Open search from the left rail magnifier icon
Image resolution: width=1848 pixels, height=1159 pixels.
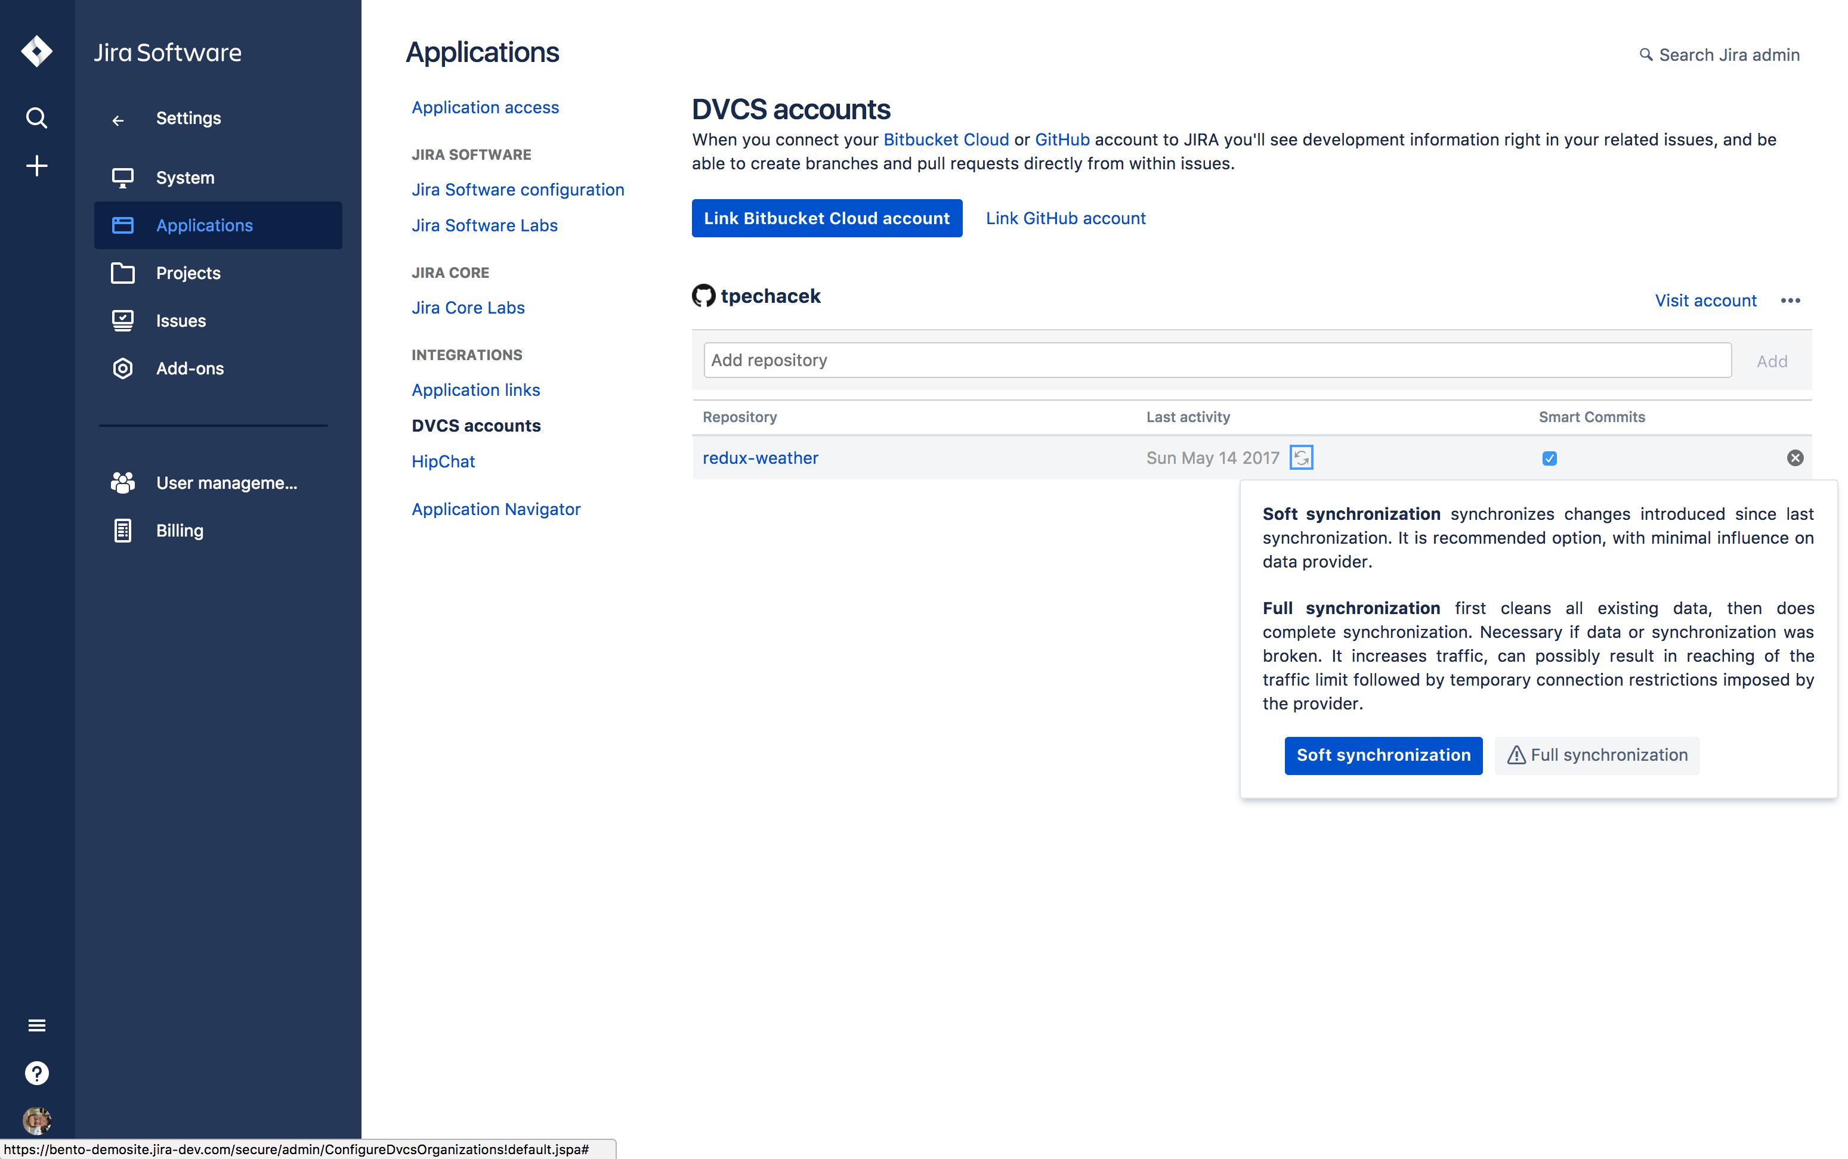[x=36, y=118]
